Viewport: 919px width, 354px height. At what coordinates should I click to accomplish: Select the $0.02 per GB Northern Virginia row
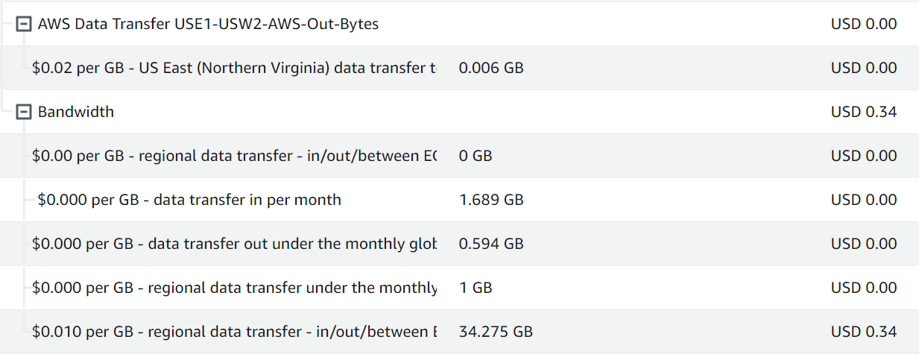233,68
